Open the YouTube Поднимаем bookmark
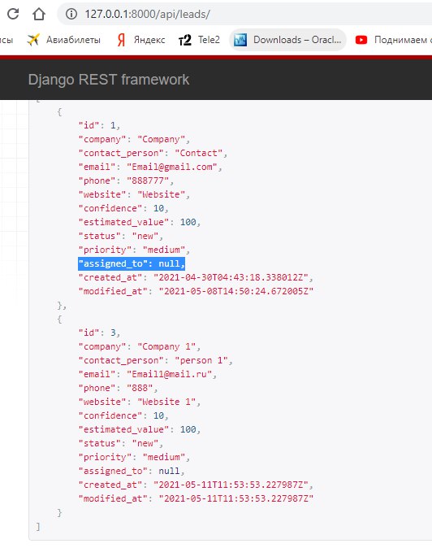 coord(393,40)
